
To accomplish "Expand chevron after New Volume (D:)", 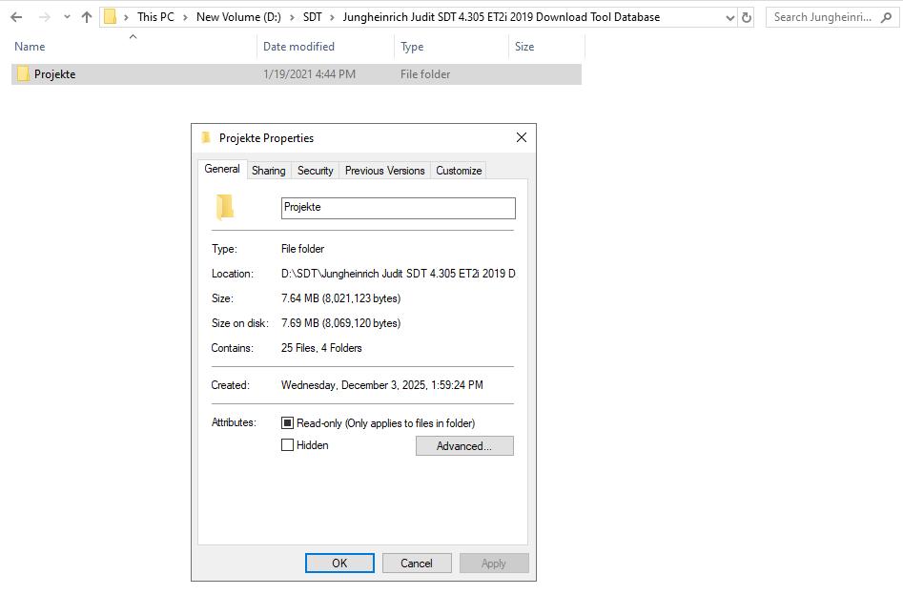I will tap(292, 17).
